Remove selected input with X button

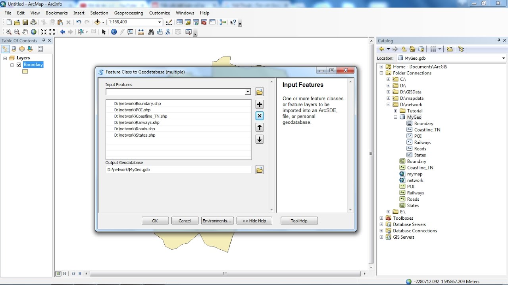coord(260,116)
